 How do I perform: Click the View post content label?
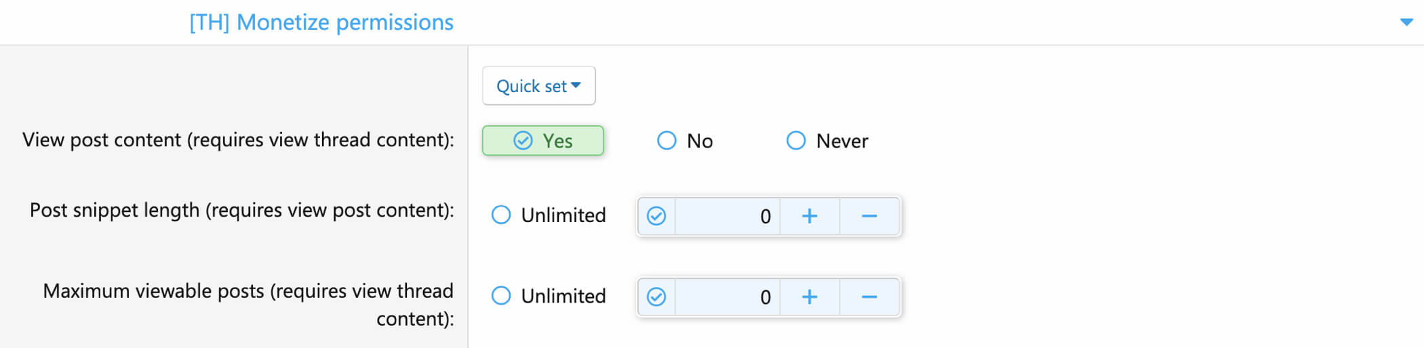coord(238,140)
